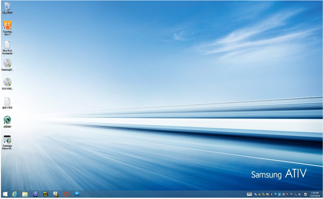Open the Samsung printer shortcut on the desktop

tap(7, 142)
